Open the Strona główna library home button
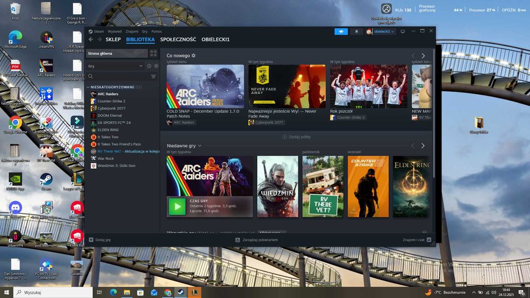 click(x=117, y=53)
